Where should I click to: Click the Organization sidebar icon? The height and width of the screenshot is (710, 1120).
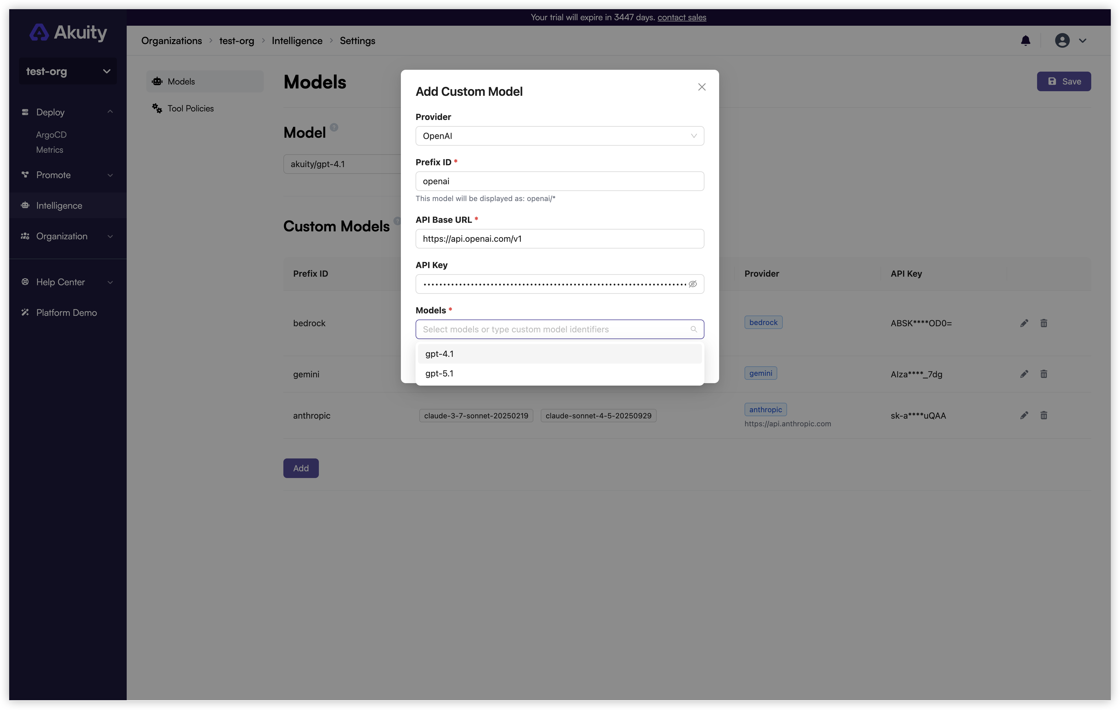[25, 236]
